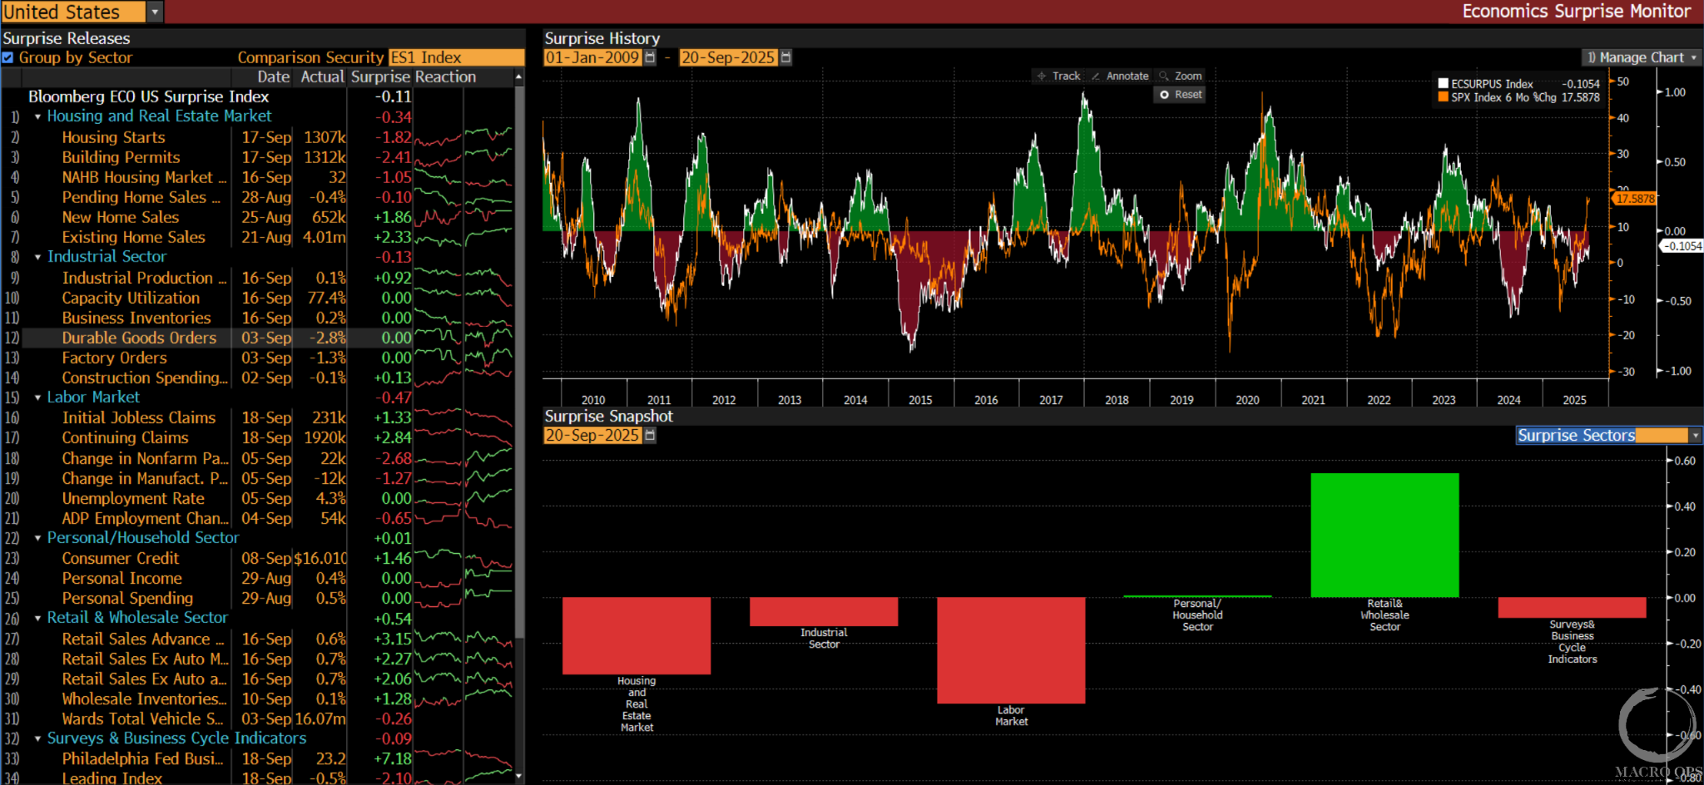Viewport: 1704px width, 785px height.
Task: Activate the Track crosshair tool
Action: click(x=1058, y=76)
